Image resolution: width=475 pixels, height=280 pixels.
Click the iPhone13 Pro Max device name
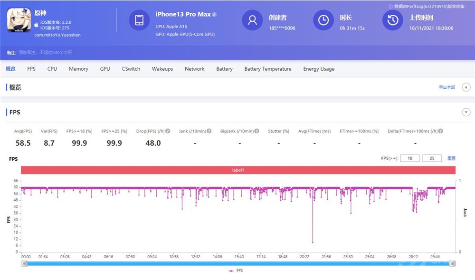(183, 14)
